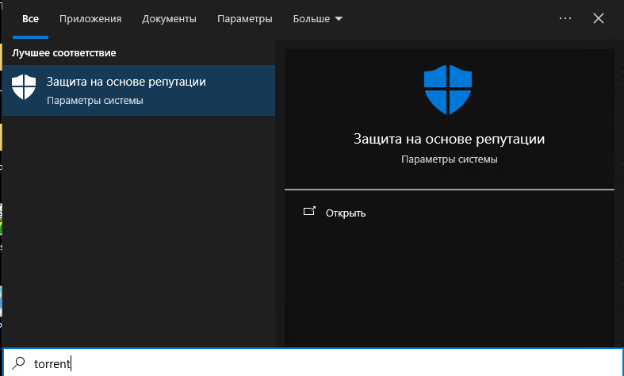Filter results by Параметры tab
This screenshot has width=624, height=376.
pyautogui.click(x=246, y=18)
